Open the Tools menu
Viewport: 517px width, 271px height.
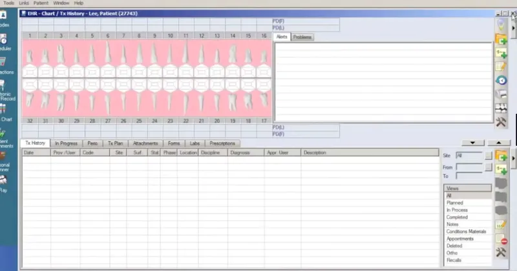(x=8, y=3)
